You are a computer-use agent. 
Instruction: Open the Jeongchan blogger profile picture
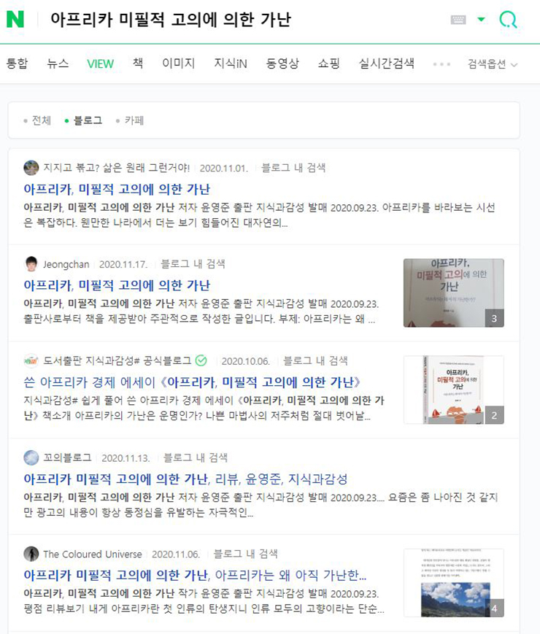click(31, 264)
